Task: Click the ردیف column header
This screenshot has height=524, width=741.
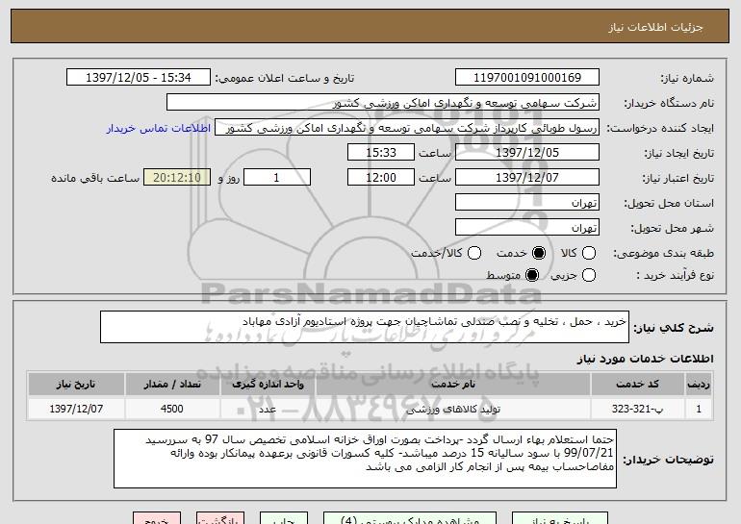Action: pyautogui.click(x=699, y=385)
